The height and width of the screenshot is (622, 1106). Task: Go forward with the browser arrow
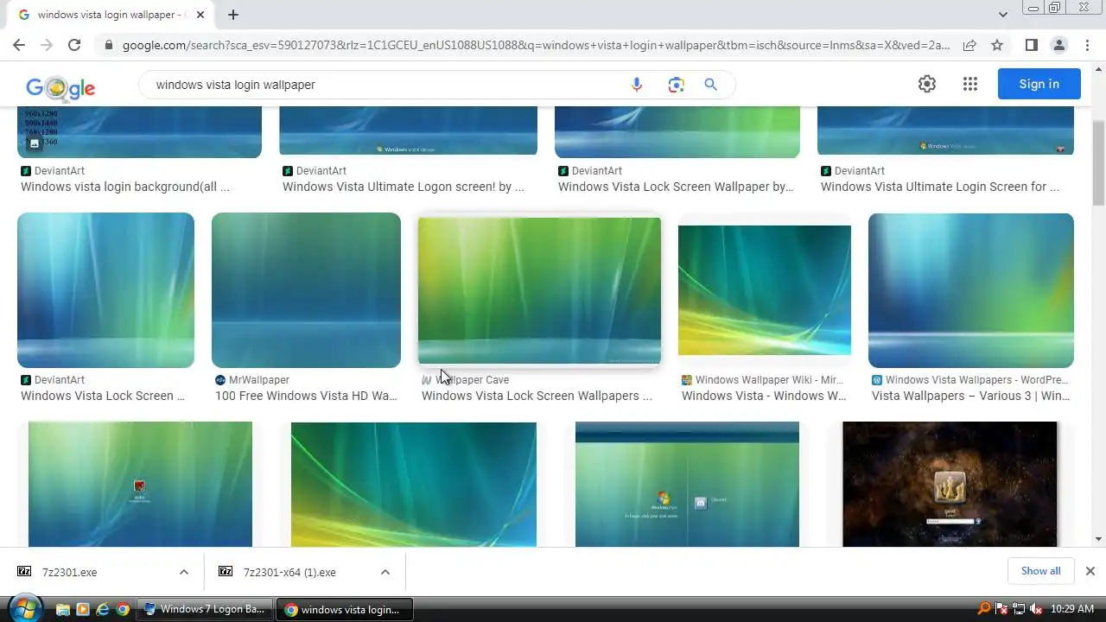point(47,45)
